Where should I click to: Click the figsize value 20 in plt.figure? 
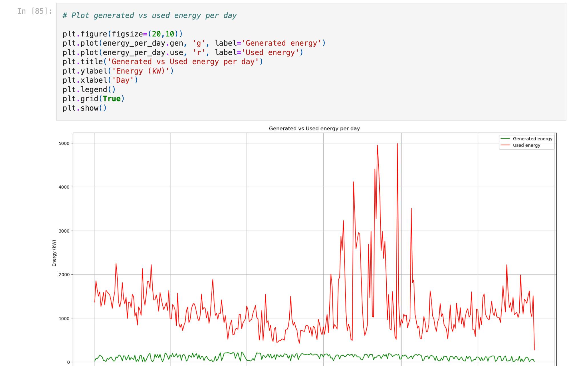point(156,34)
